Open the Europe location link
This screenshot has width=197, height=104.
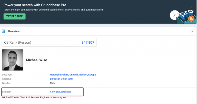tap(92, 75)
